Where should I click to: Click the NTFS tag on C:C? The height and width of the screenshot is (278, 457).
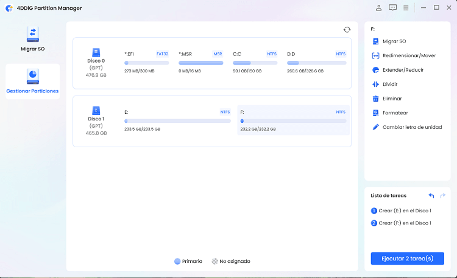coord(272,54)
